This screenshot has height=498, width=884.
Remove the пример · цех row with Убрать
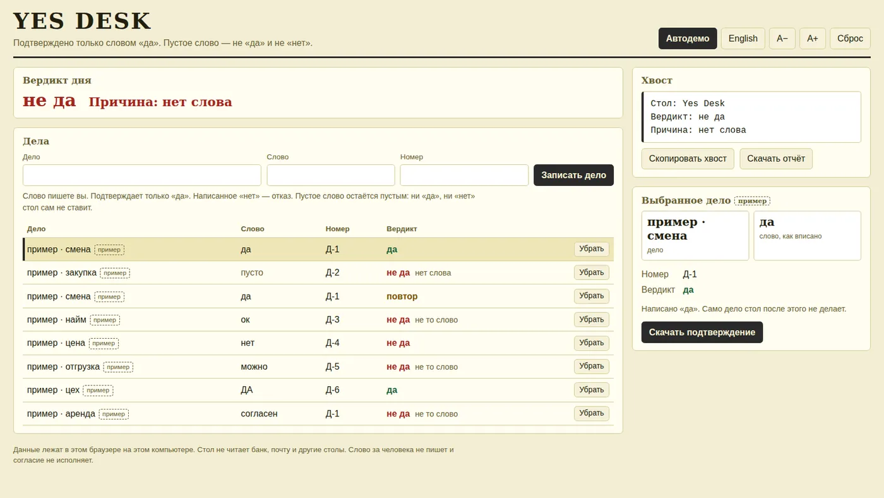592,389
